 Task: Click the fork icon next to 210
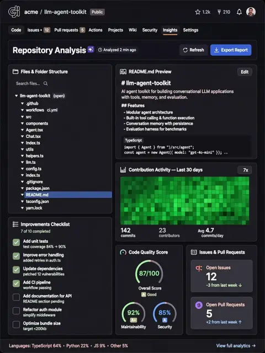point(219,12)
